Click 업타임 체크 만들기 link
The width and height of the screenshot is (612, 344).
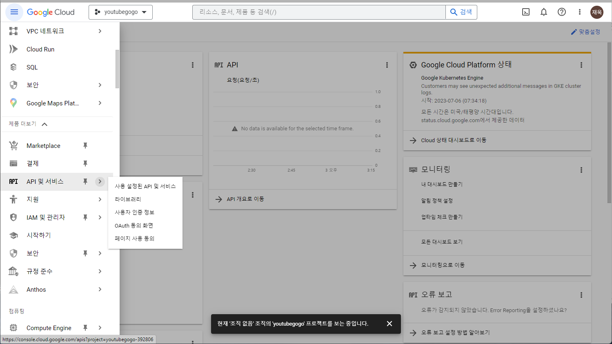click(442, 217)
